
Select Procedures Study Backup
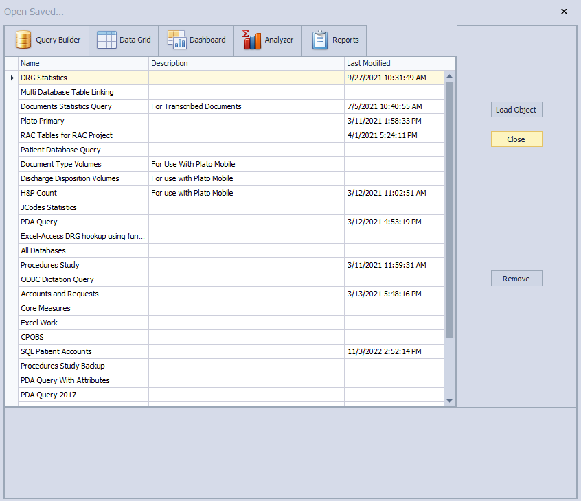point(231,366)
